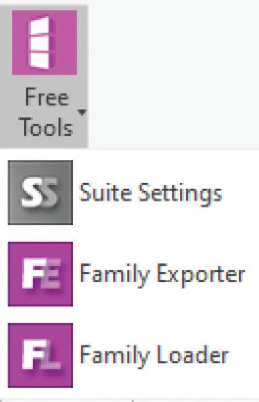The width and height of the screenshot is (259, 402).
Task: Click the pink Free Tools ribbon icon
Action: click(x=45, y=43)
